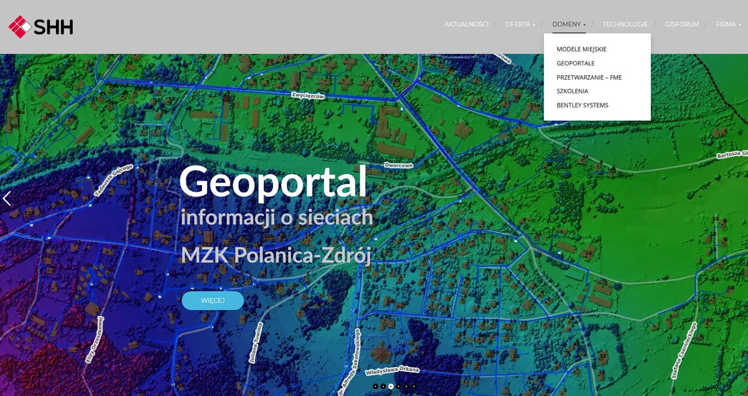Select the second carousel dot
Image resolution: width=748 pixels, height=396 pixels.
(383, 386)
